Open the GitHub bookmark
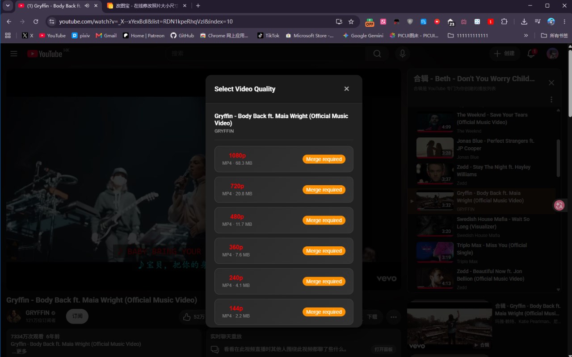This screenshot has height=357, width=572. [182, 35]
